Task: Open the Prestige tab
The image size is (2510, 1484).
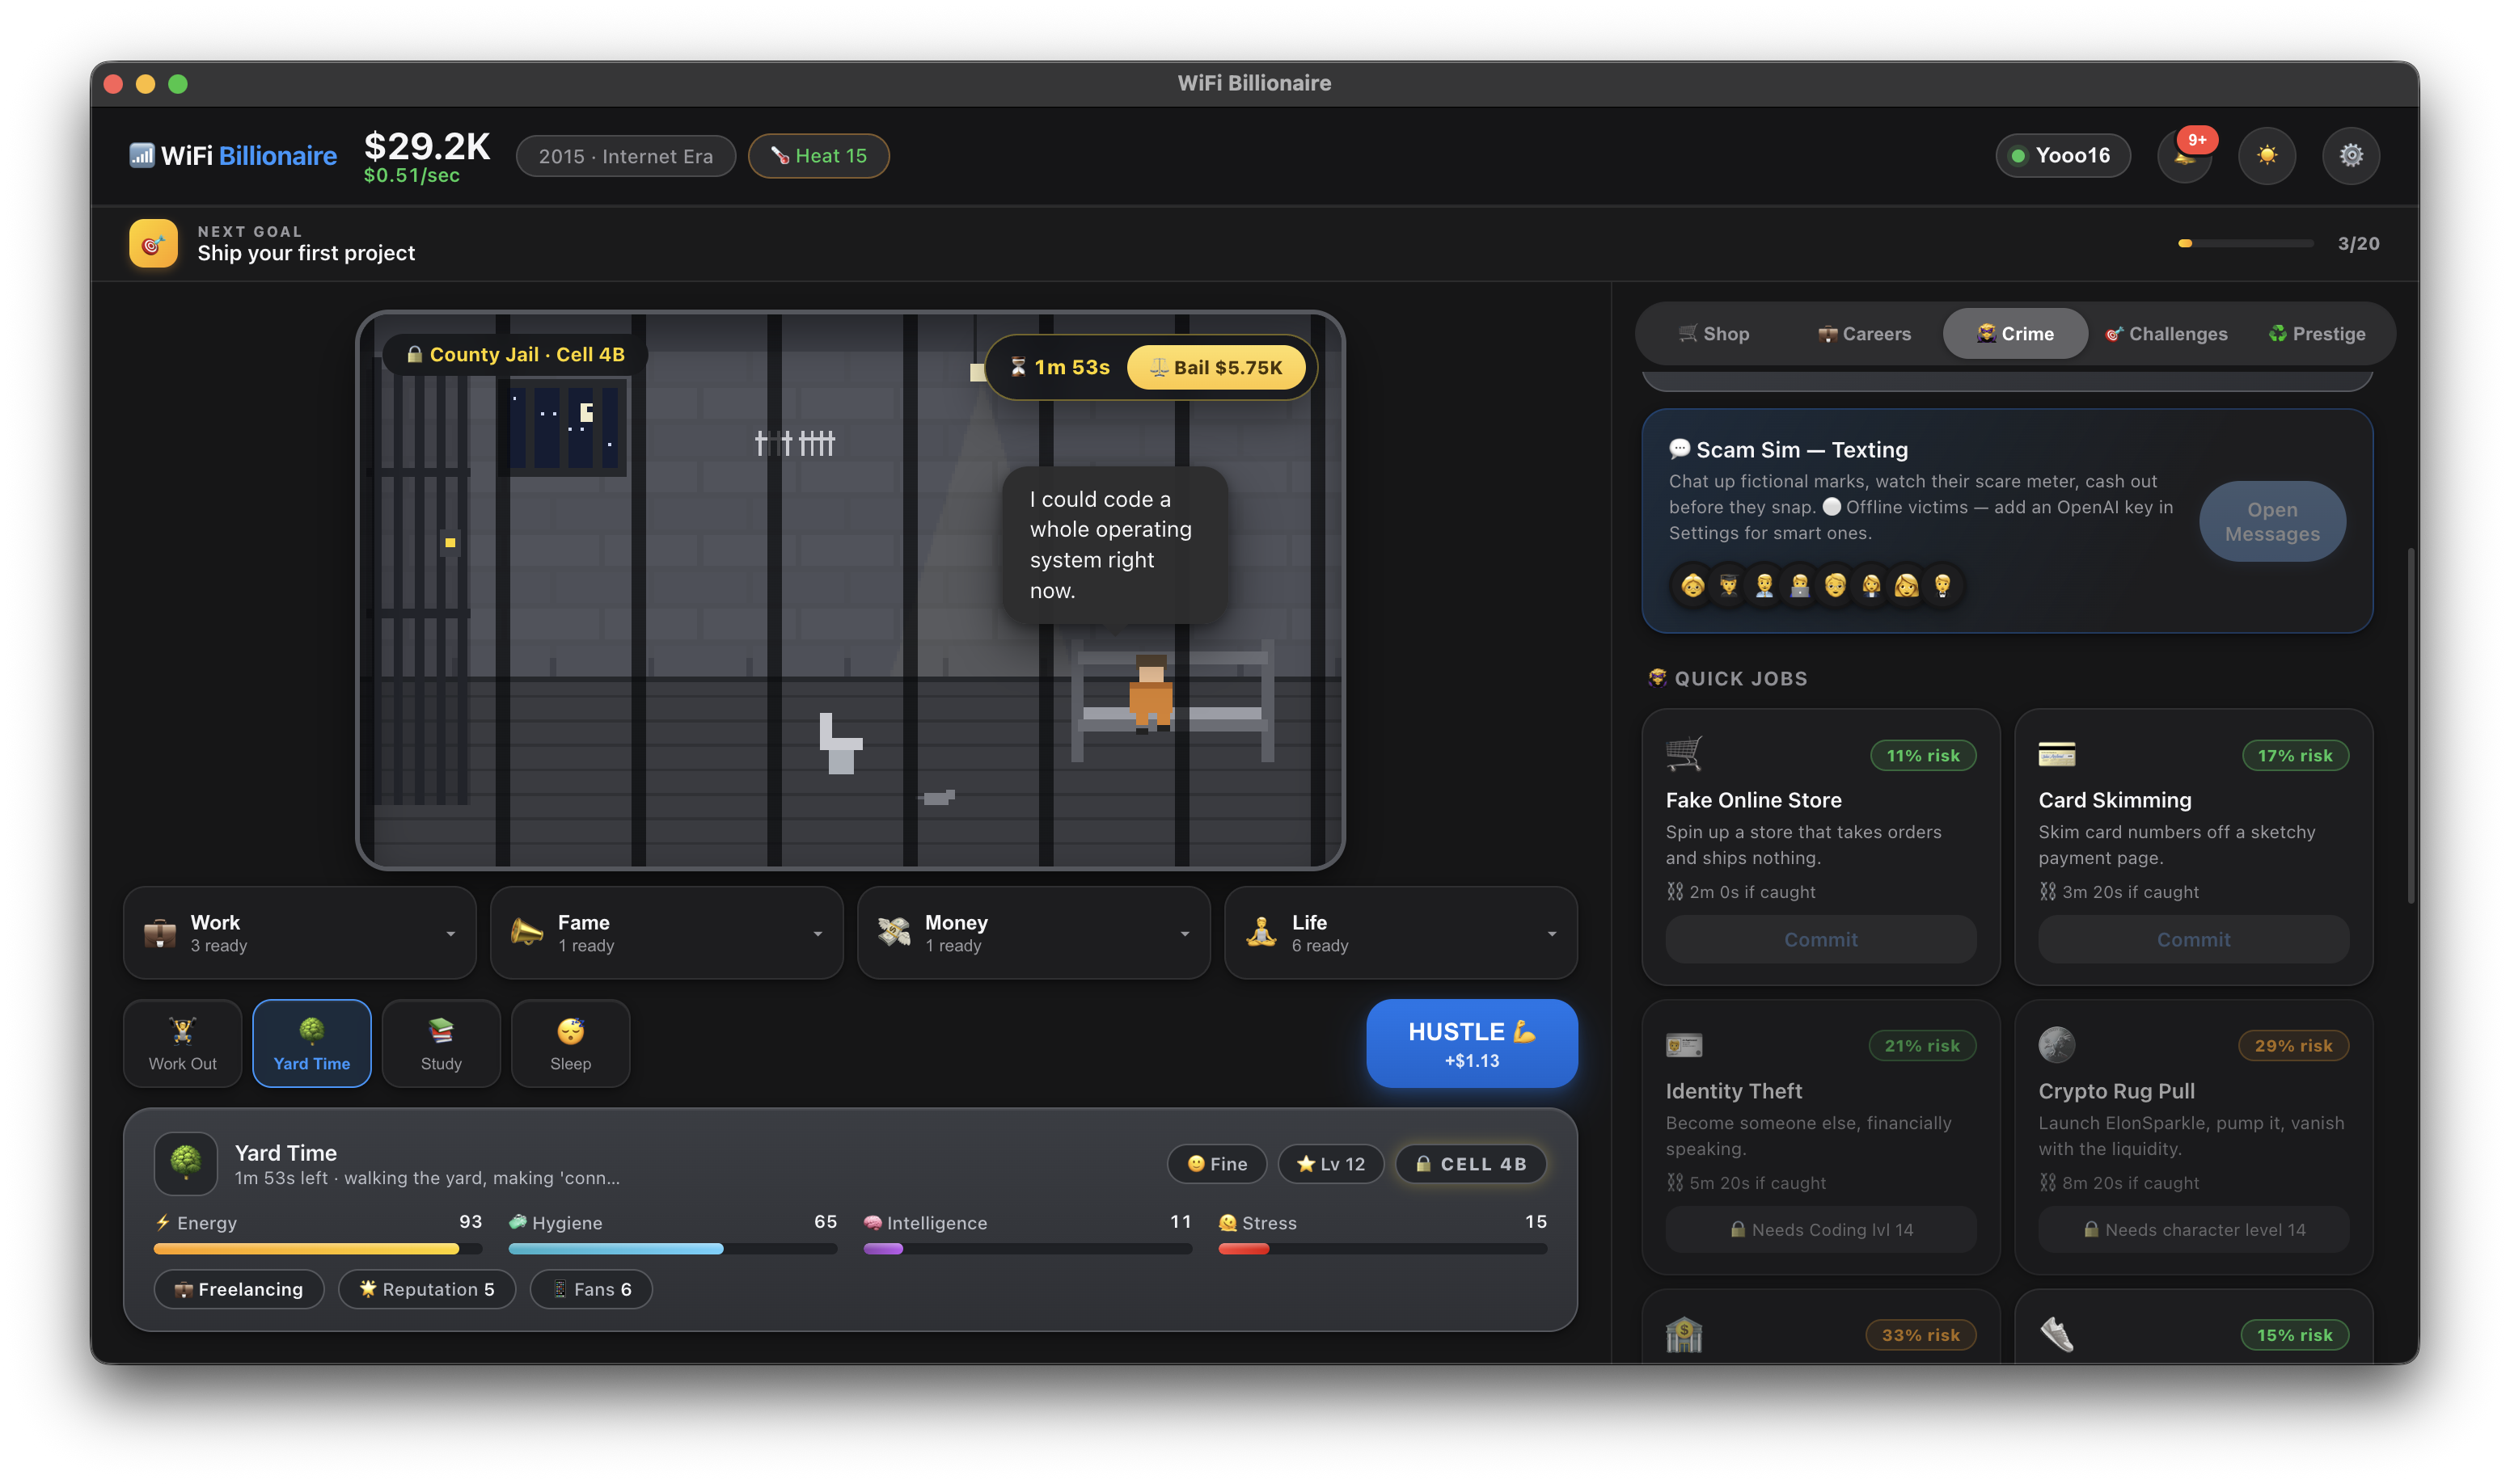Action: [2317, 334]
